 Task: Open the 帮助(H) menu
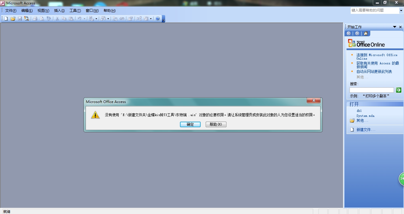(110, 11)
